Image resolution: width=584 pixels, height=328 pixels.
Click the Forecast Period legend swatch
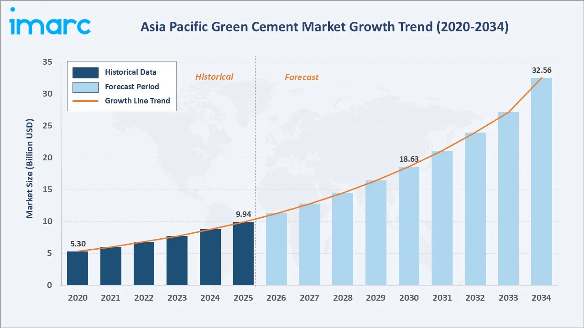(85, 87)
